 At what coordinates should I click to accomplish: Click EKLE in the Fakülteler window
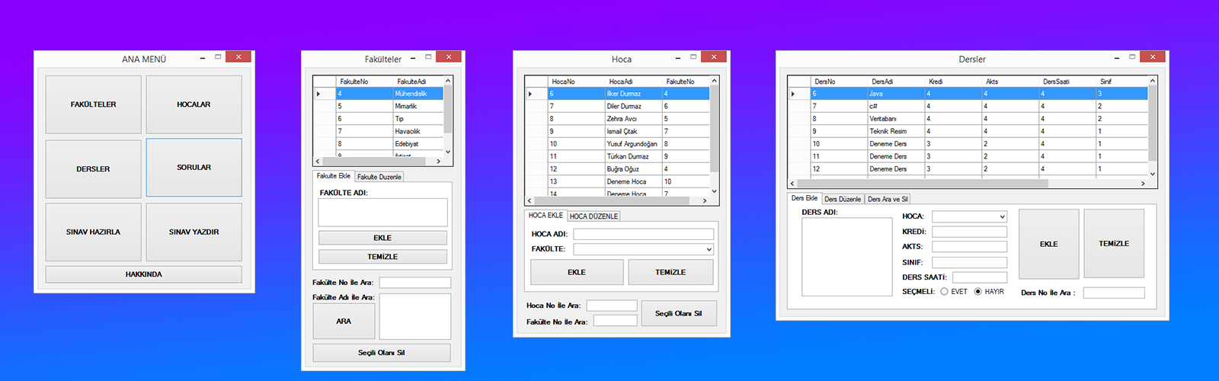click(x=382, y=238)
